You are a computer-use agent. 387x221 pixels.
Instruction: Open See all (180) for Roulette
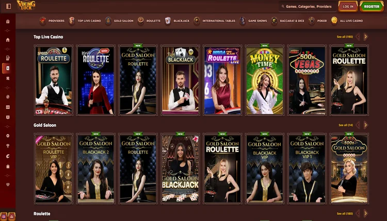[345, 213]
